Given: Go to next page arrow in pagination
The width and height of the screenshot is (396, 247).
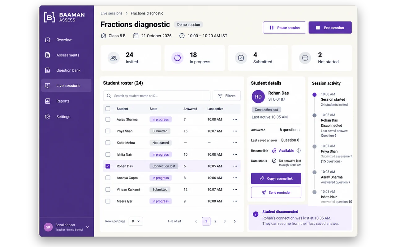Looking at the screenshot, I should pos(235,221).
